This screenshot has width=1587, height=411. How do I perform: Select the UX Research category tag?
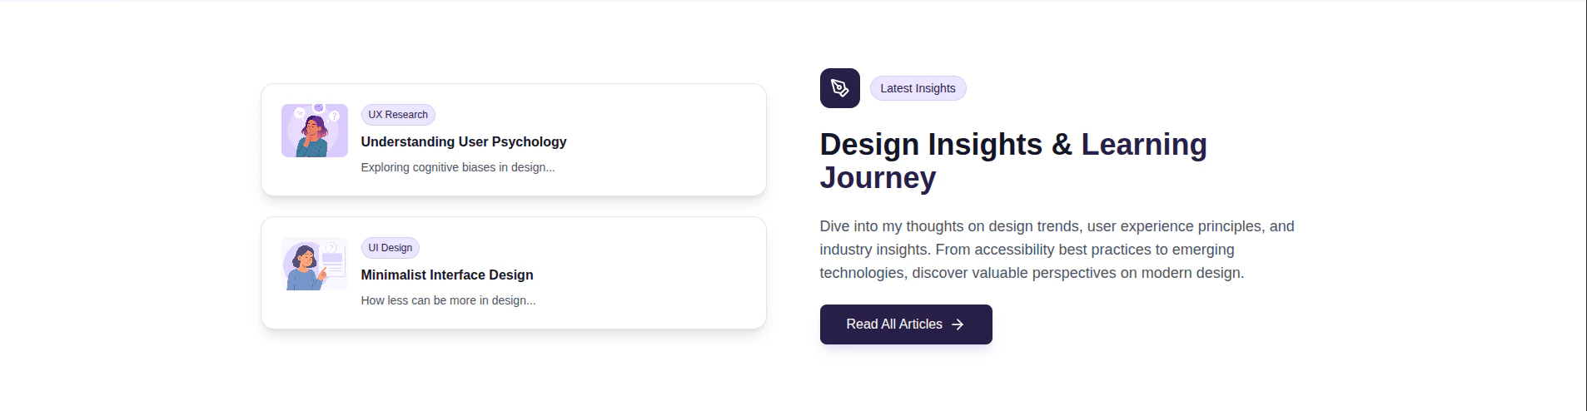coord(398,115)
